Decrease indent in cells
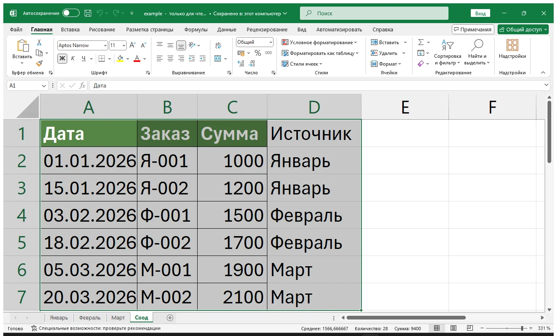Screen dimensions: 557x336 click(192, 59)
